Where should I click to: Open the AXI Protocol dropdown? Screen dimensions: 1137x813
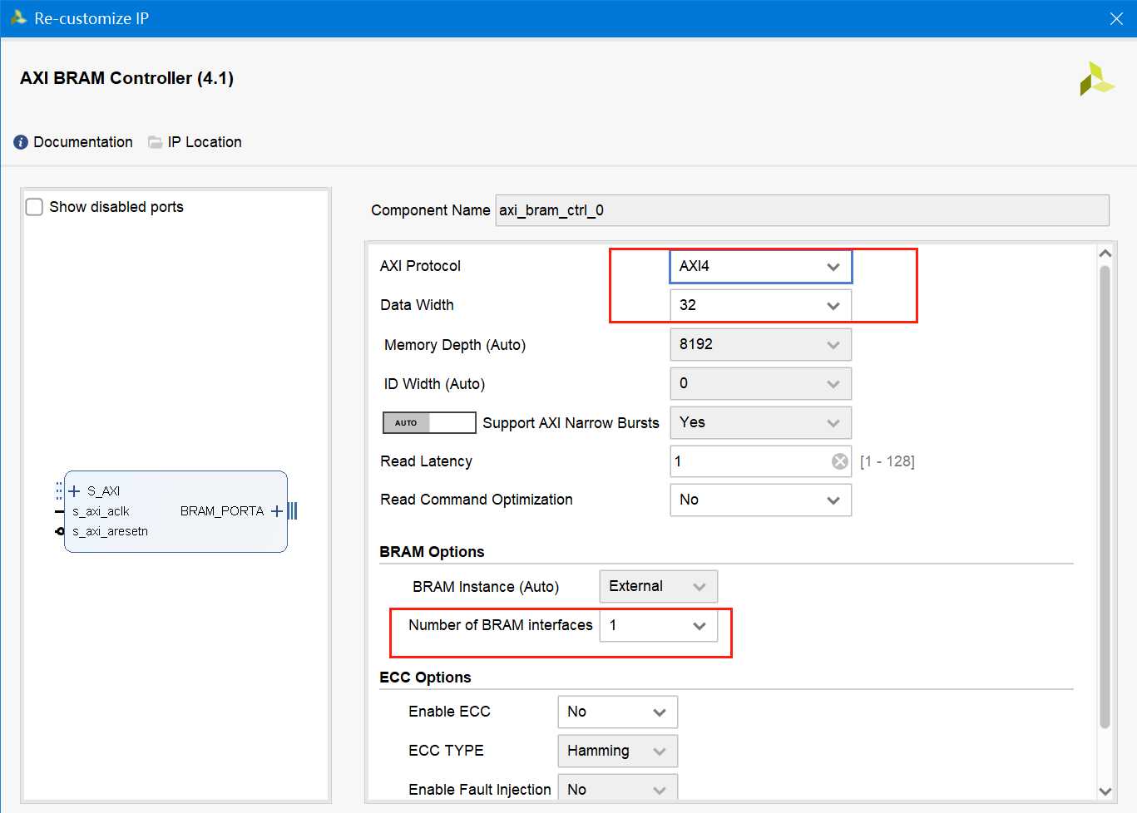pos(761,266)
